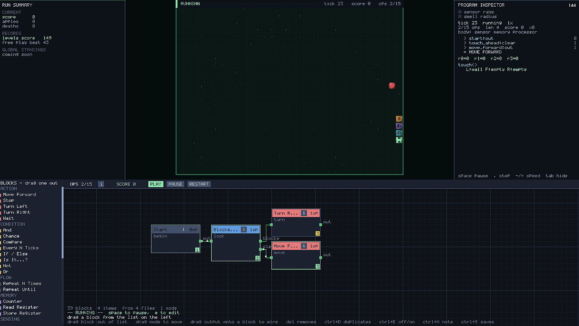Click the orange snake body segment
This screenshot has width=579, height=326.
pyautogui.click(x=399, y=119)
